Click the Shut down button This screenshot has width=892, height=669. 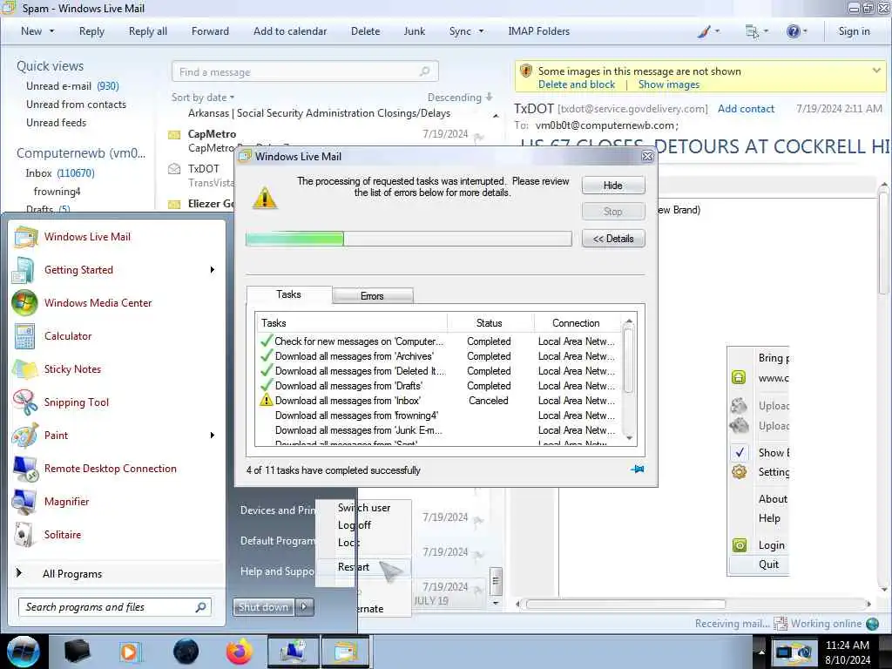pos(263,607)
